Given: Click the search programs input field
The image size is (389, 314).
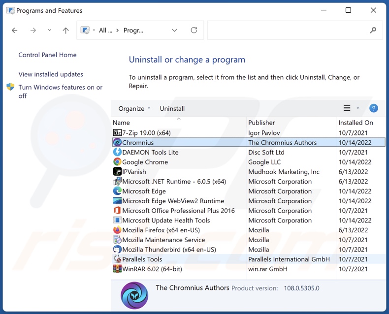Looking at the screenshot, I should (x=295, y=30).
